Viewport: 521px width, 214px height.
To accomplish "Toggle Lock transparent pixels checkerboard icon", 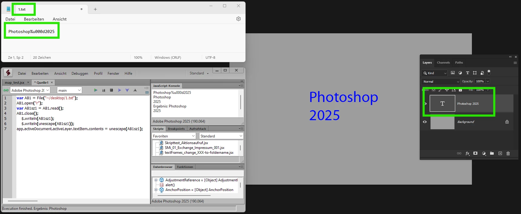I will [433, 90].
